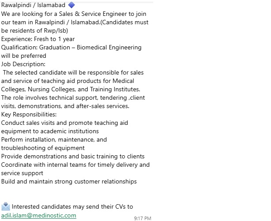Click "visits, demonstrations, and after-sales services" line
271x221 pixels.
[x=65, y=106]
